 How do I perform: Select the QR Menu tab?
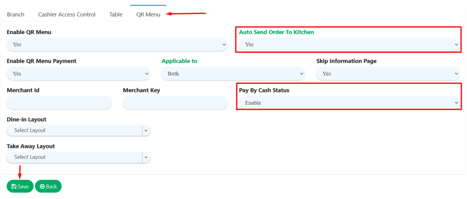(148, 15)
